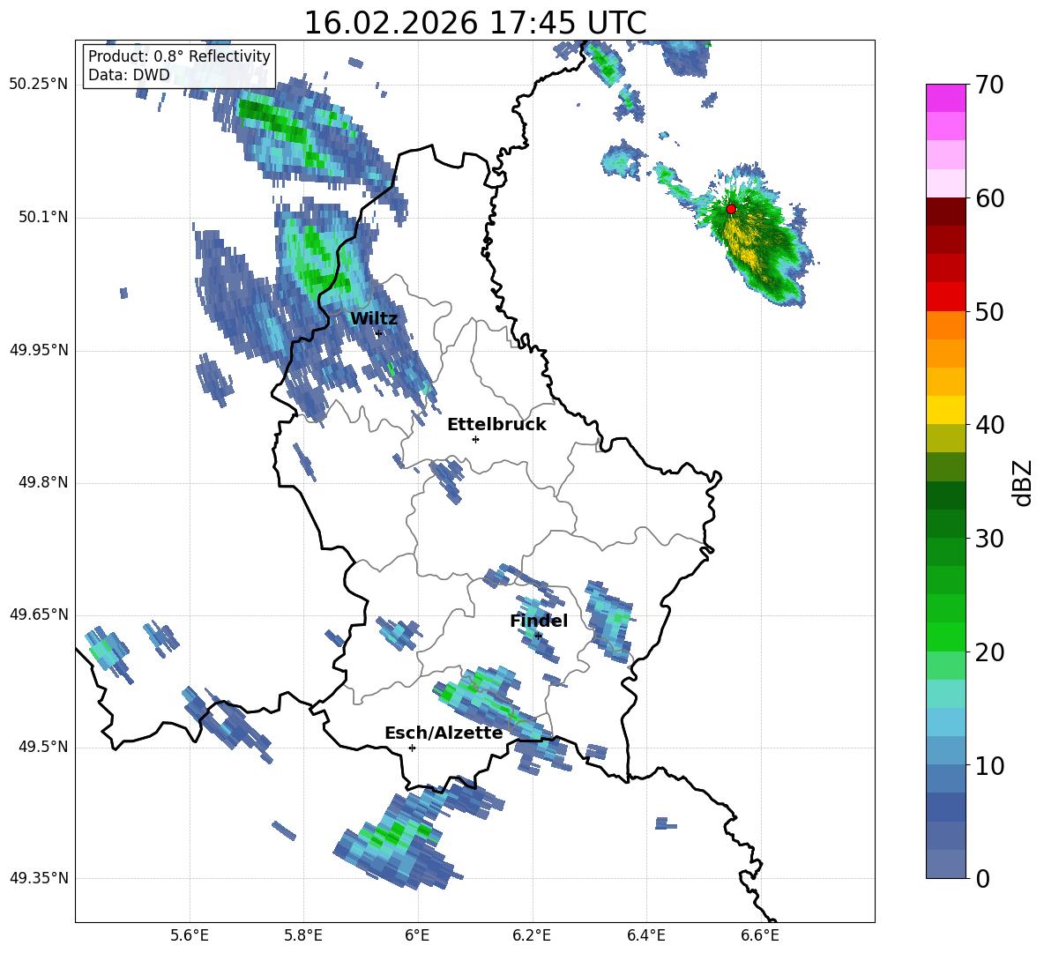Click the 50.25°N latitude label

(39, 85)
